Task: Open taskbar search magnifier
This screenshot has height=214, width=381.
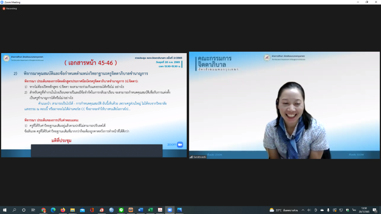Action: tap(15, 210)
